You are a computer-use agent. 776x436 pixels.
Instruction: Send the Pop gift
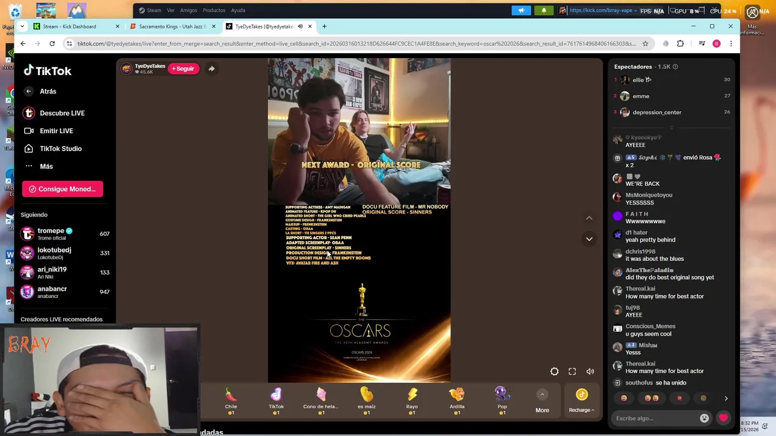[x=502, y=401]
